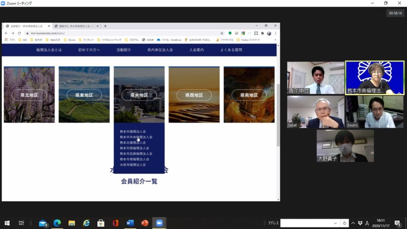The width and height of the screenshot is (407, 229).
Task: Show more bookmarks with the chevron
Action: (275, 40)
